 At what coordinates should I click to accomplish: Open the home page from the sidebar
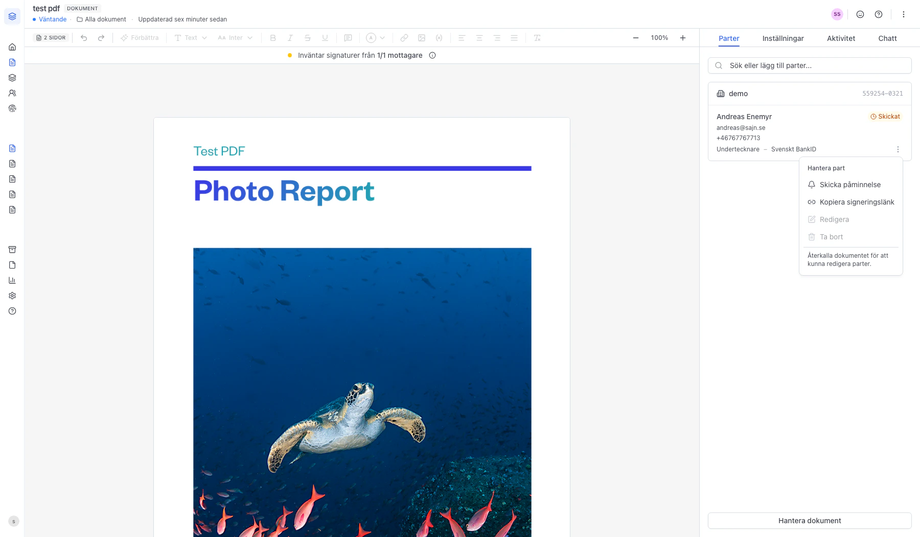12,47
